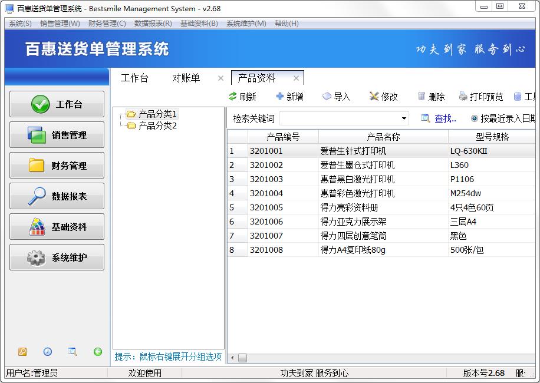Click the 查找.. search link
The height and width of the screenshot is (383, 540).
(x=445, y=118)
